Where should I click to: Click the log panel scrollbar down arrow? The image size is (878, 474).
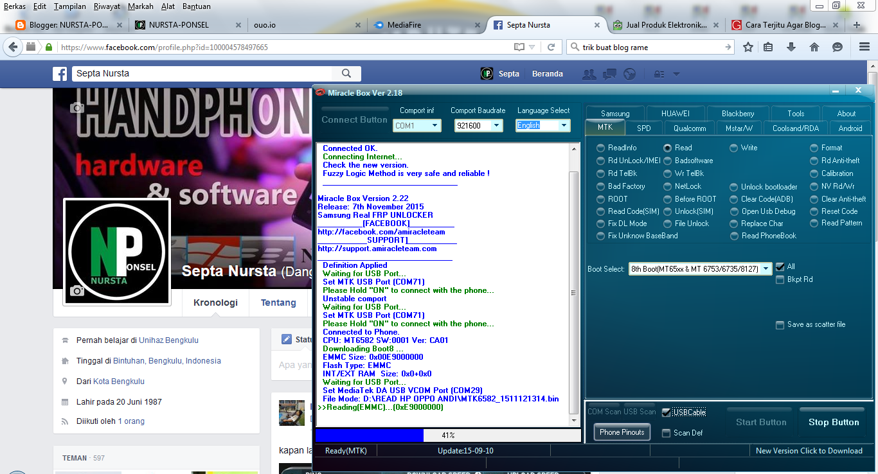(575, 421)
